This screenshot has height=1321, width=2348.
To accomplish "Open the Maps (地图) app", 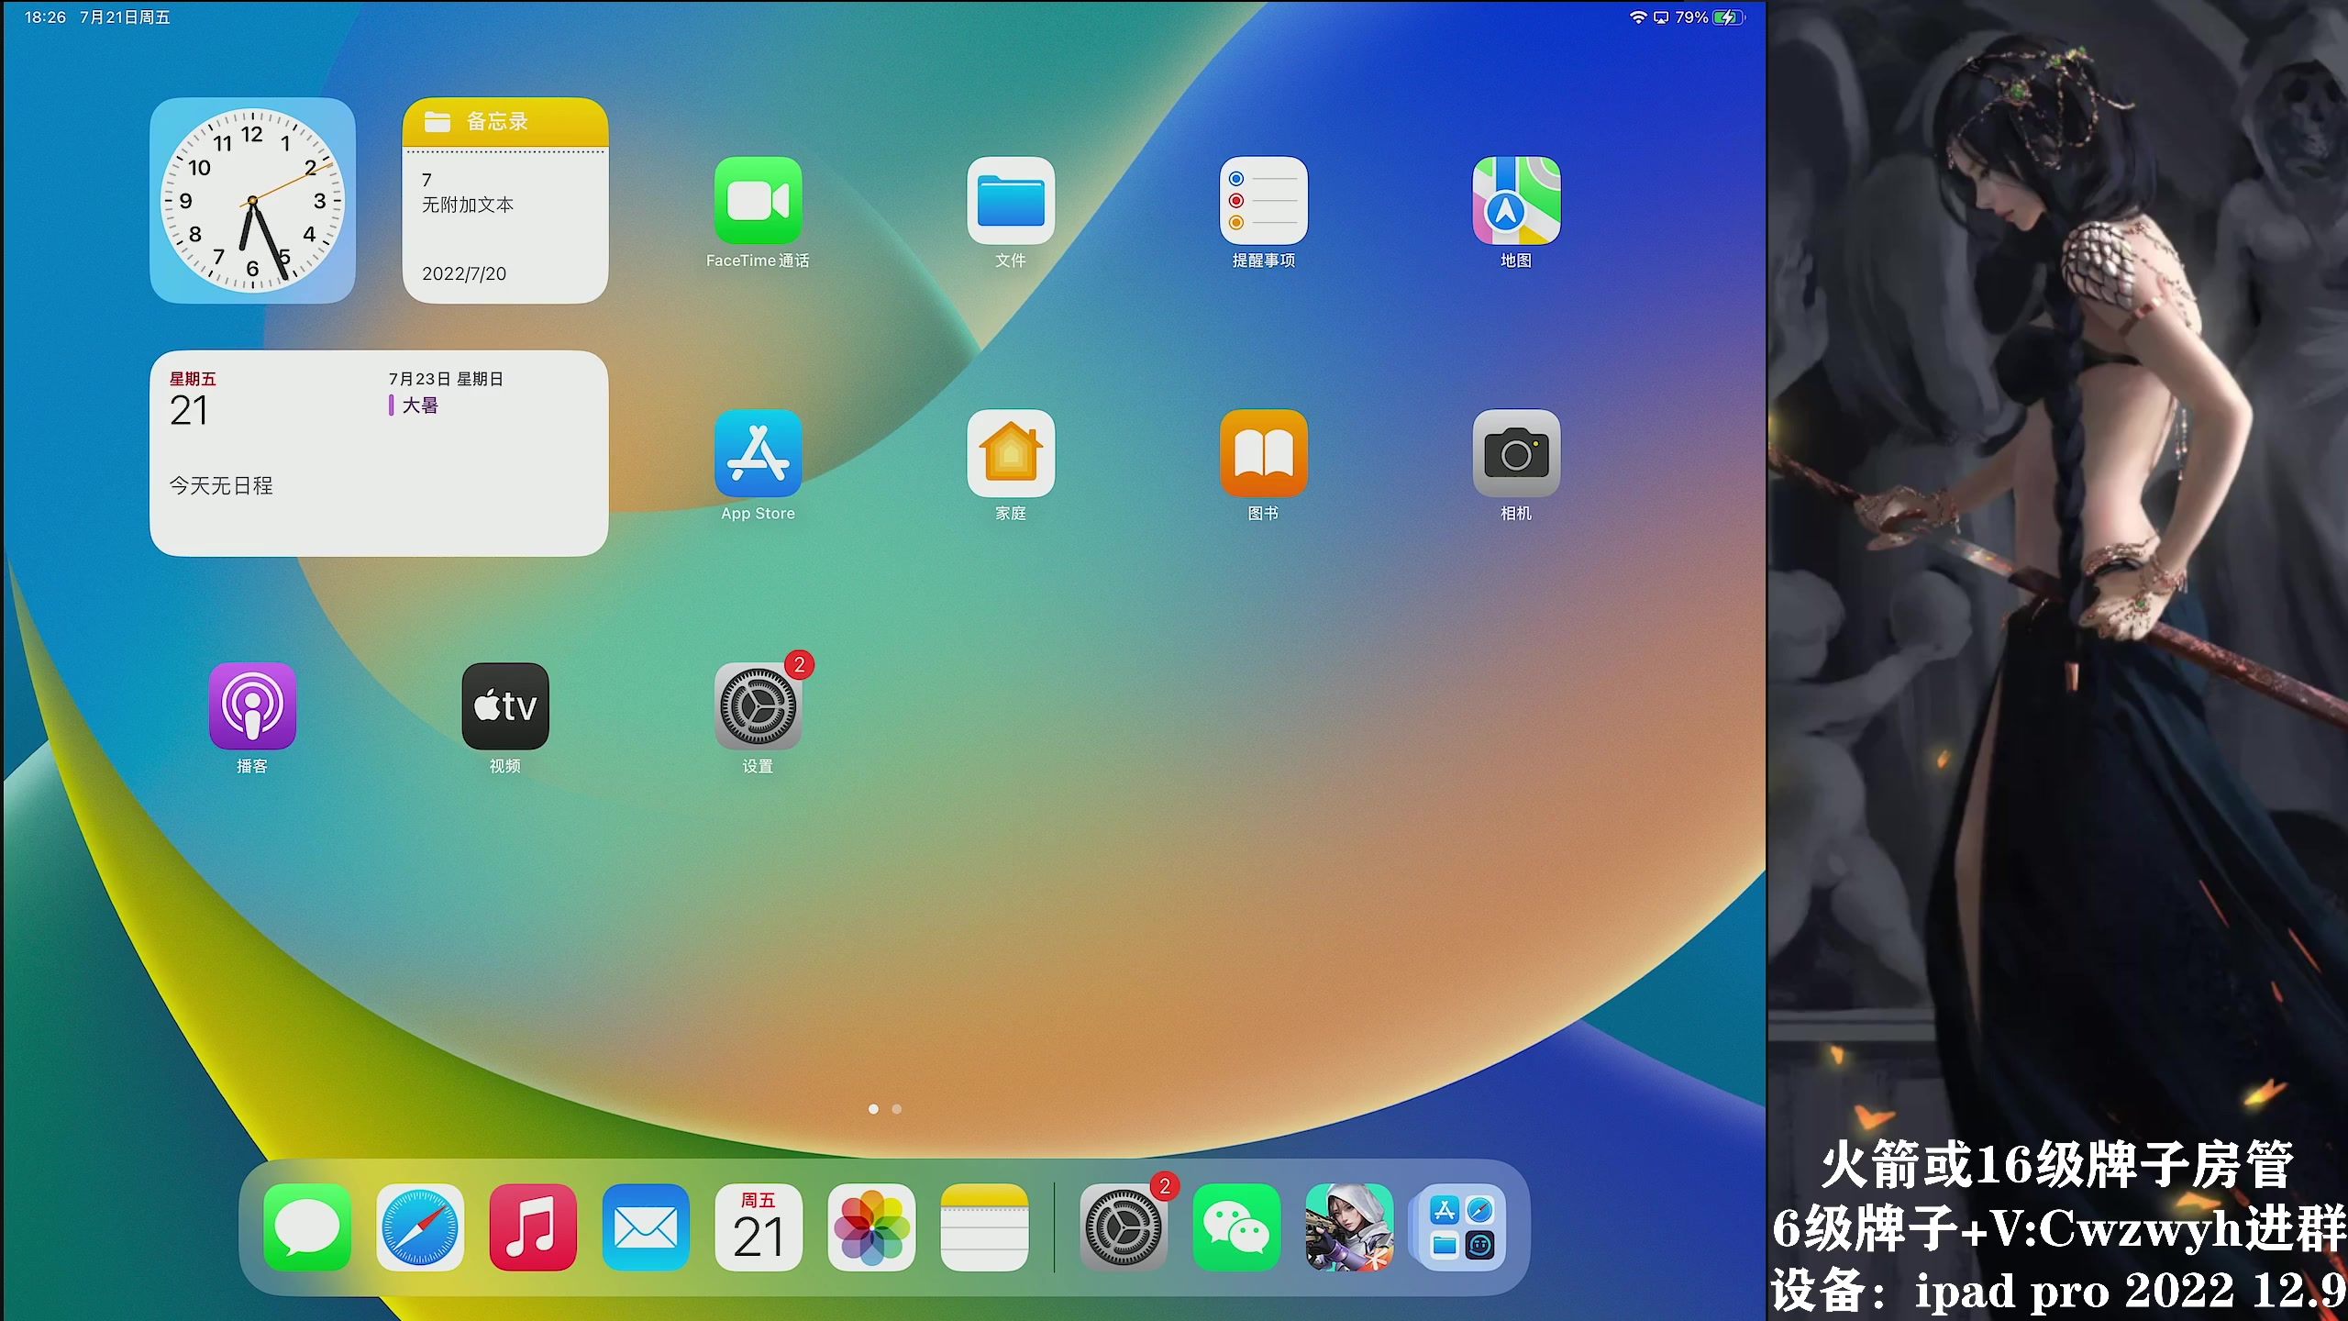I will pos(1516,200).
